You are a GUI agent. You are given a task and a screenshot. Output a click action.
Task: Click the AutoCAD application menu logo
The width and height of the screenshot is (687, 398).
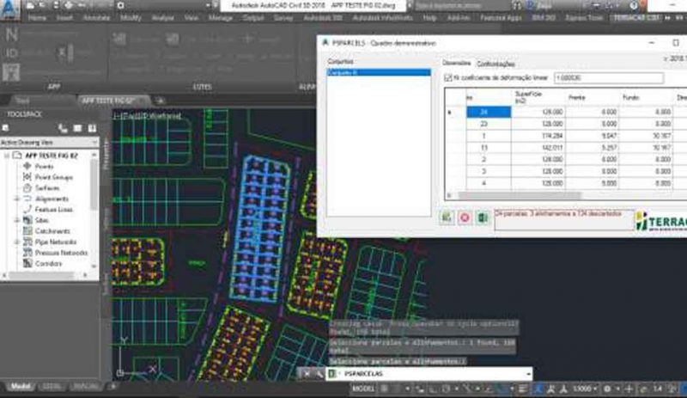coord(10,7)
